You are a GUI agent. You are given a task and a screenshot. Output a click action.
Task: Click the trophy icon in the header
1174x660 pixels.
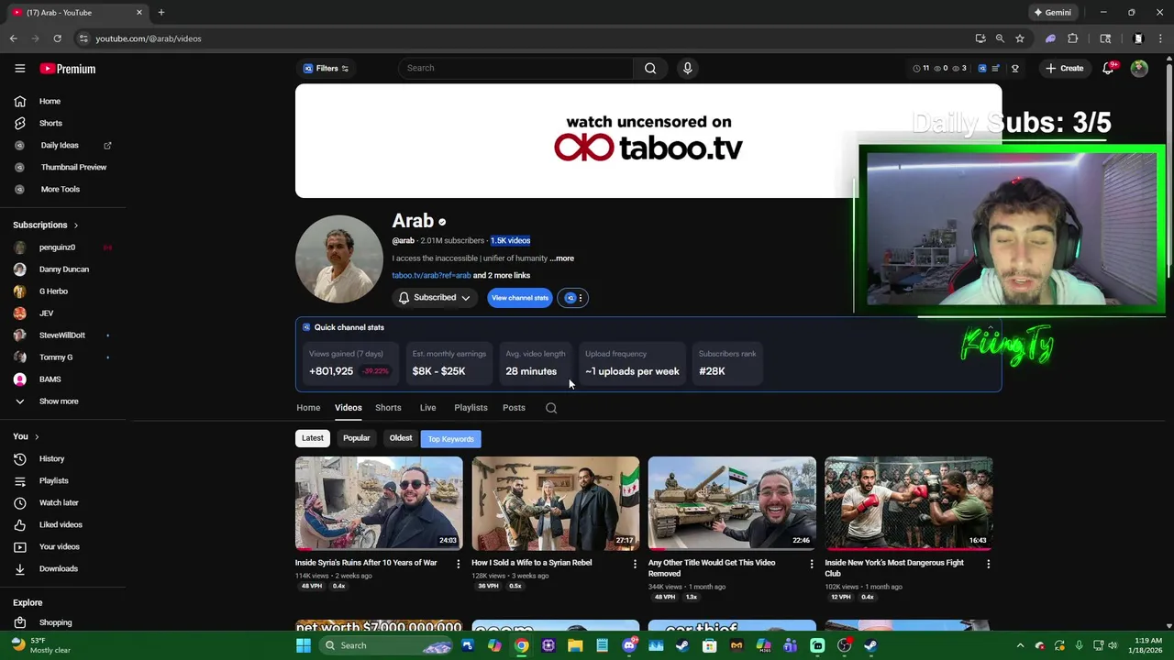tap(1015, 69)
